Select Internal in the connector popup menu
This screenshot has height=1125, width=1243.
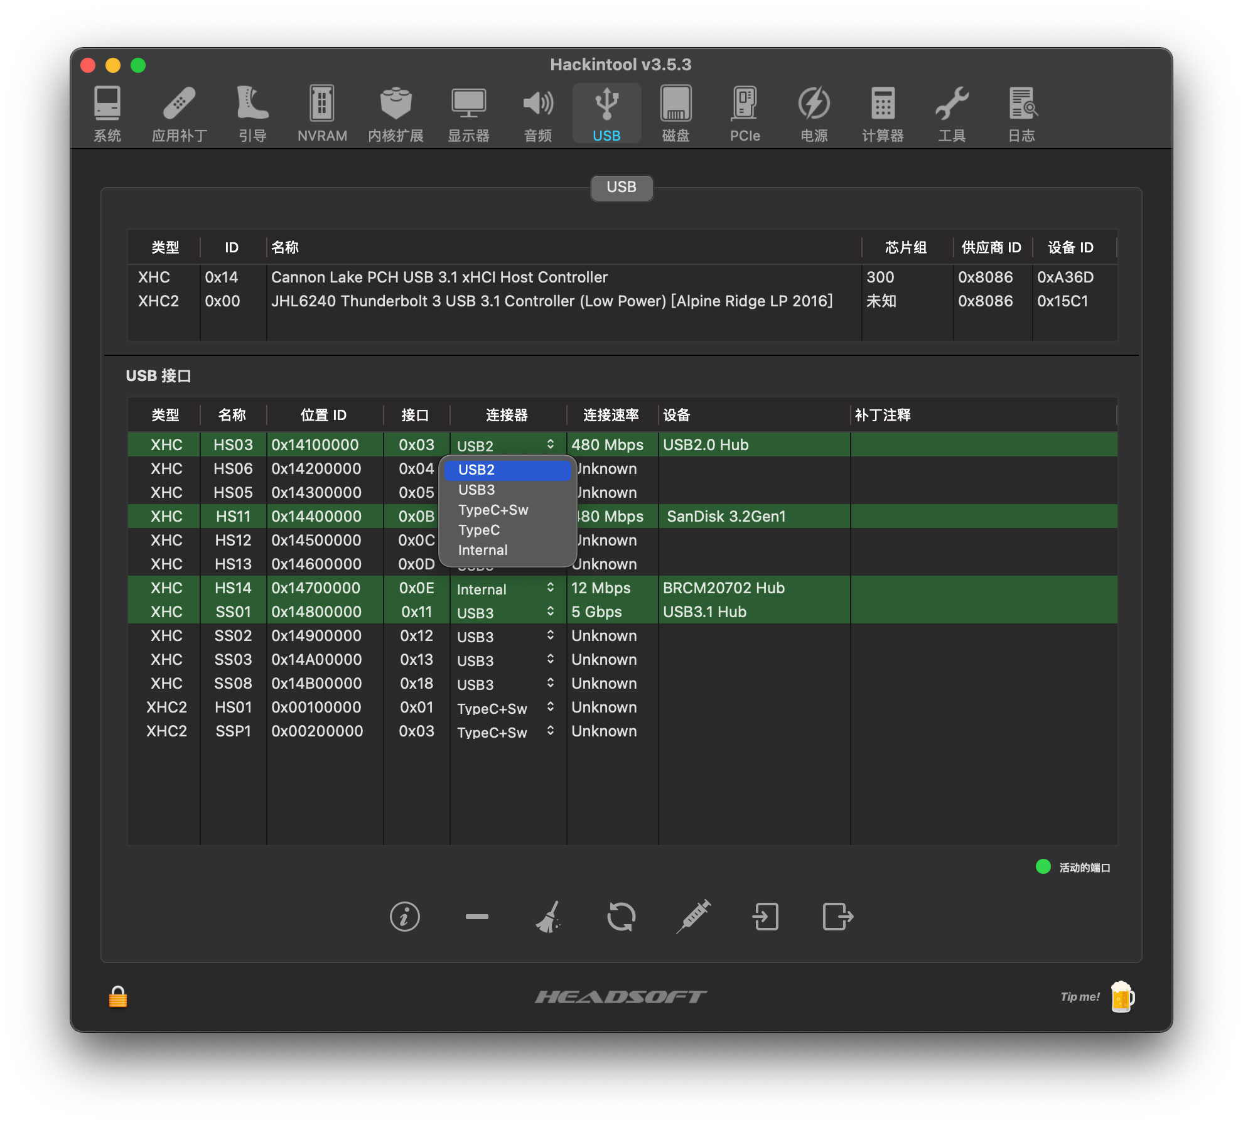pyautogui.click(x=482, y=550)
